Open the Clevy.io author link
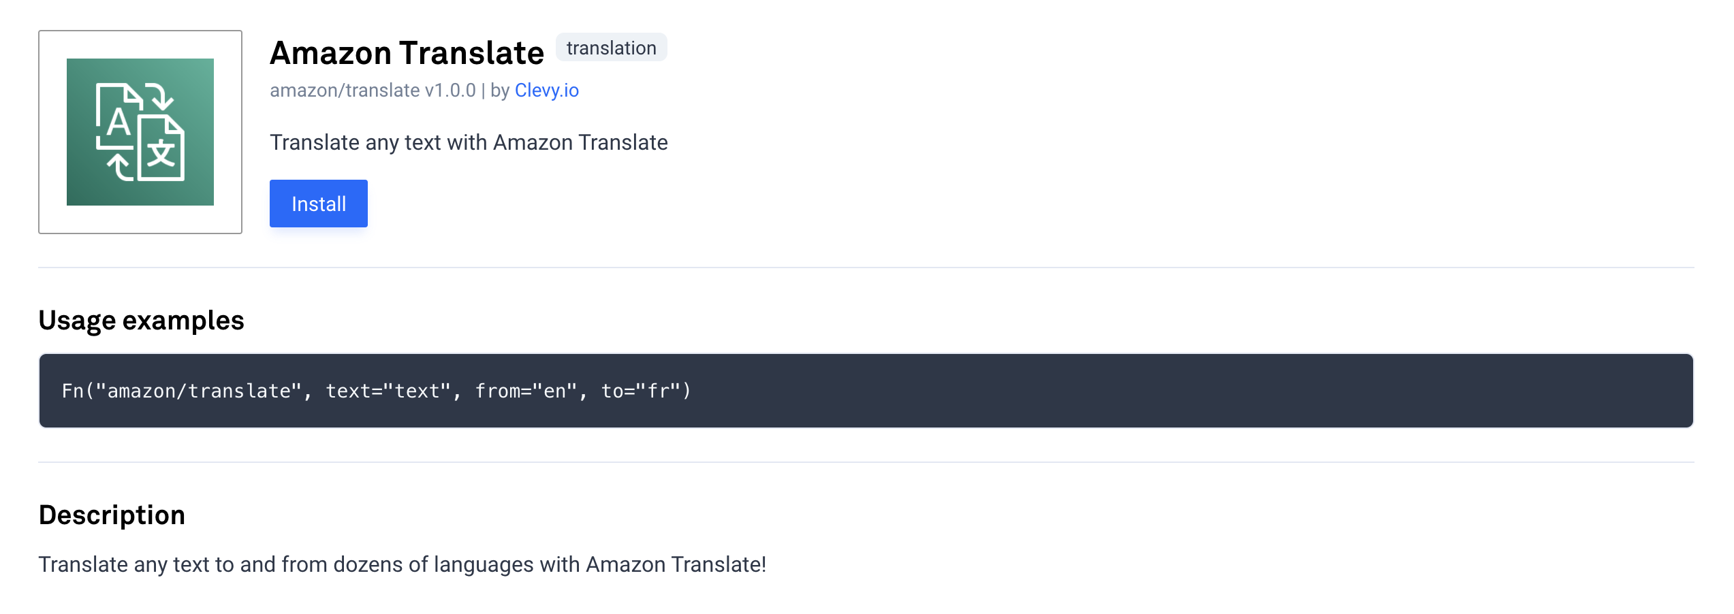The width and height of the screenshot is (1734, 614). pyautogui.click(x=546, y=91)
